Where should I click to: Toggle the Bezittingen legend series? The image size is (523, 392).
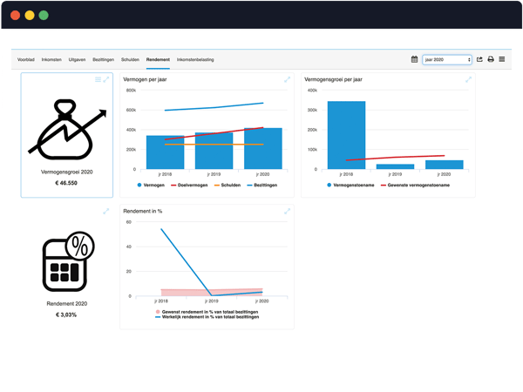(262, 185)
